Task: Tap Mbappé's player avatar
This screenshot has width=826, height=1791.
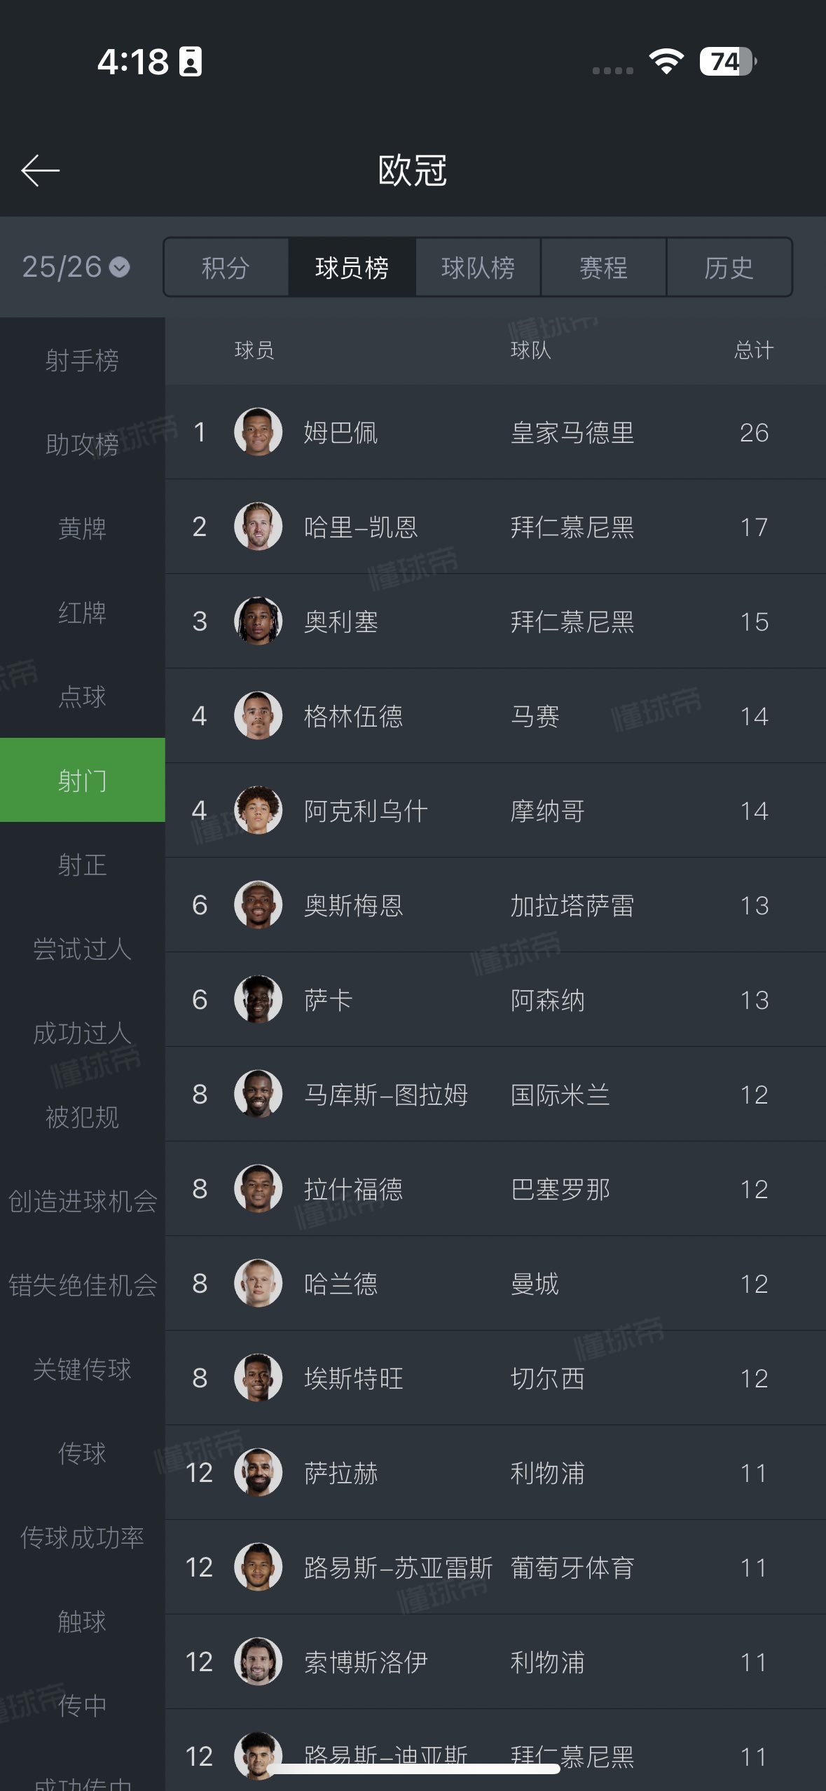Action: tap(258, 432)
